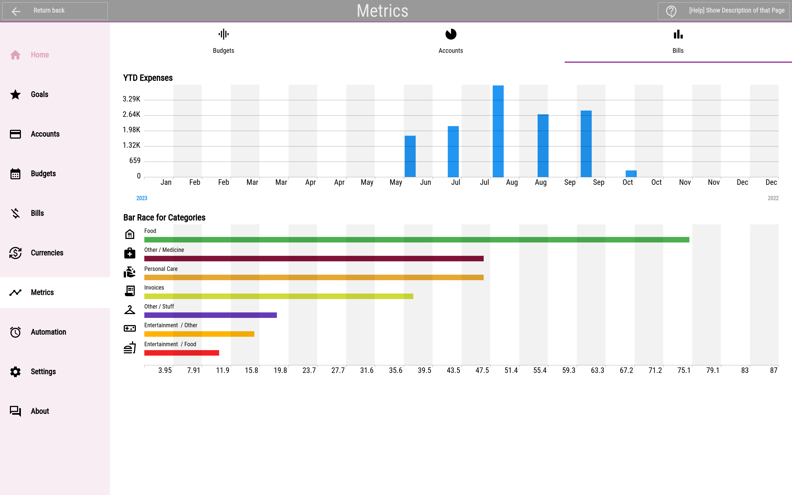Click the Bills dollar-off icon
792x495 pixels.
pyautogui.click(x=15, y=213)
